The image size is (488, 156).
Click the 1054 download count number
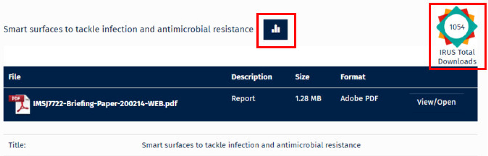coord(457,27)
